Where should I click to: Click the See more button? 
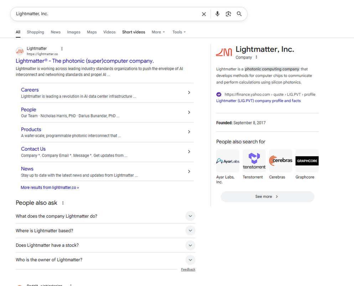coord(267,197)
